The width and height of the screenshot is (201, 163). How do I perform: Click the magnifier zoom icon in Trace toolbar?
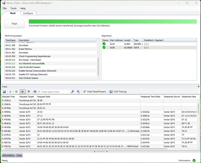click(x=16, y=92)
